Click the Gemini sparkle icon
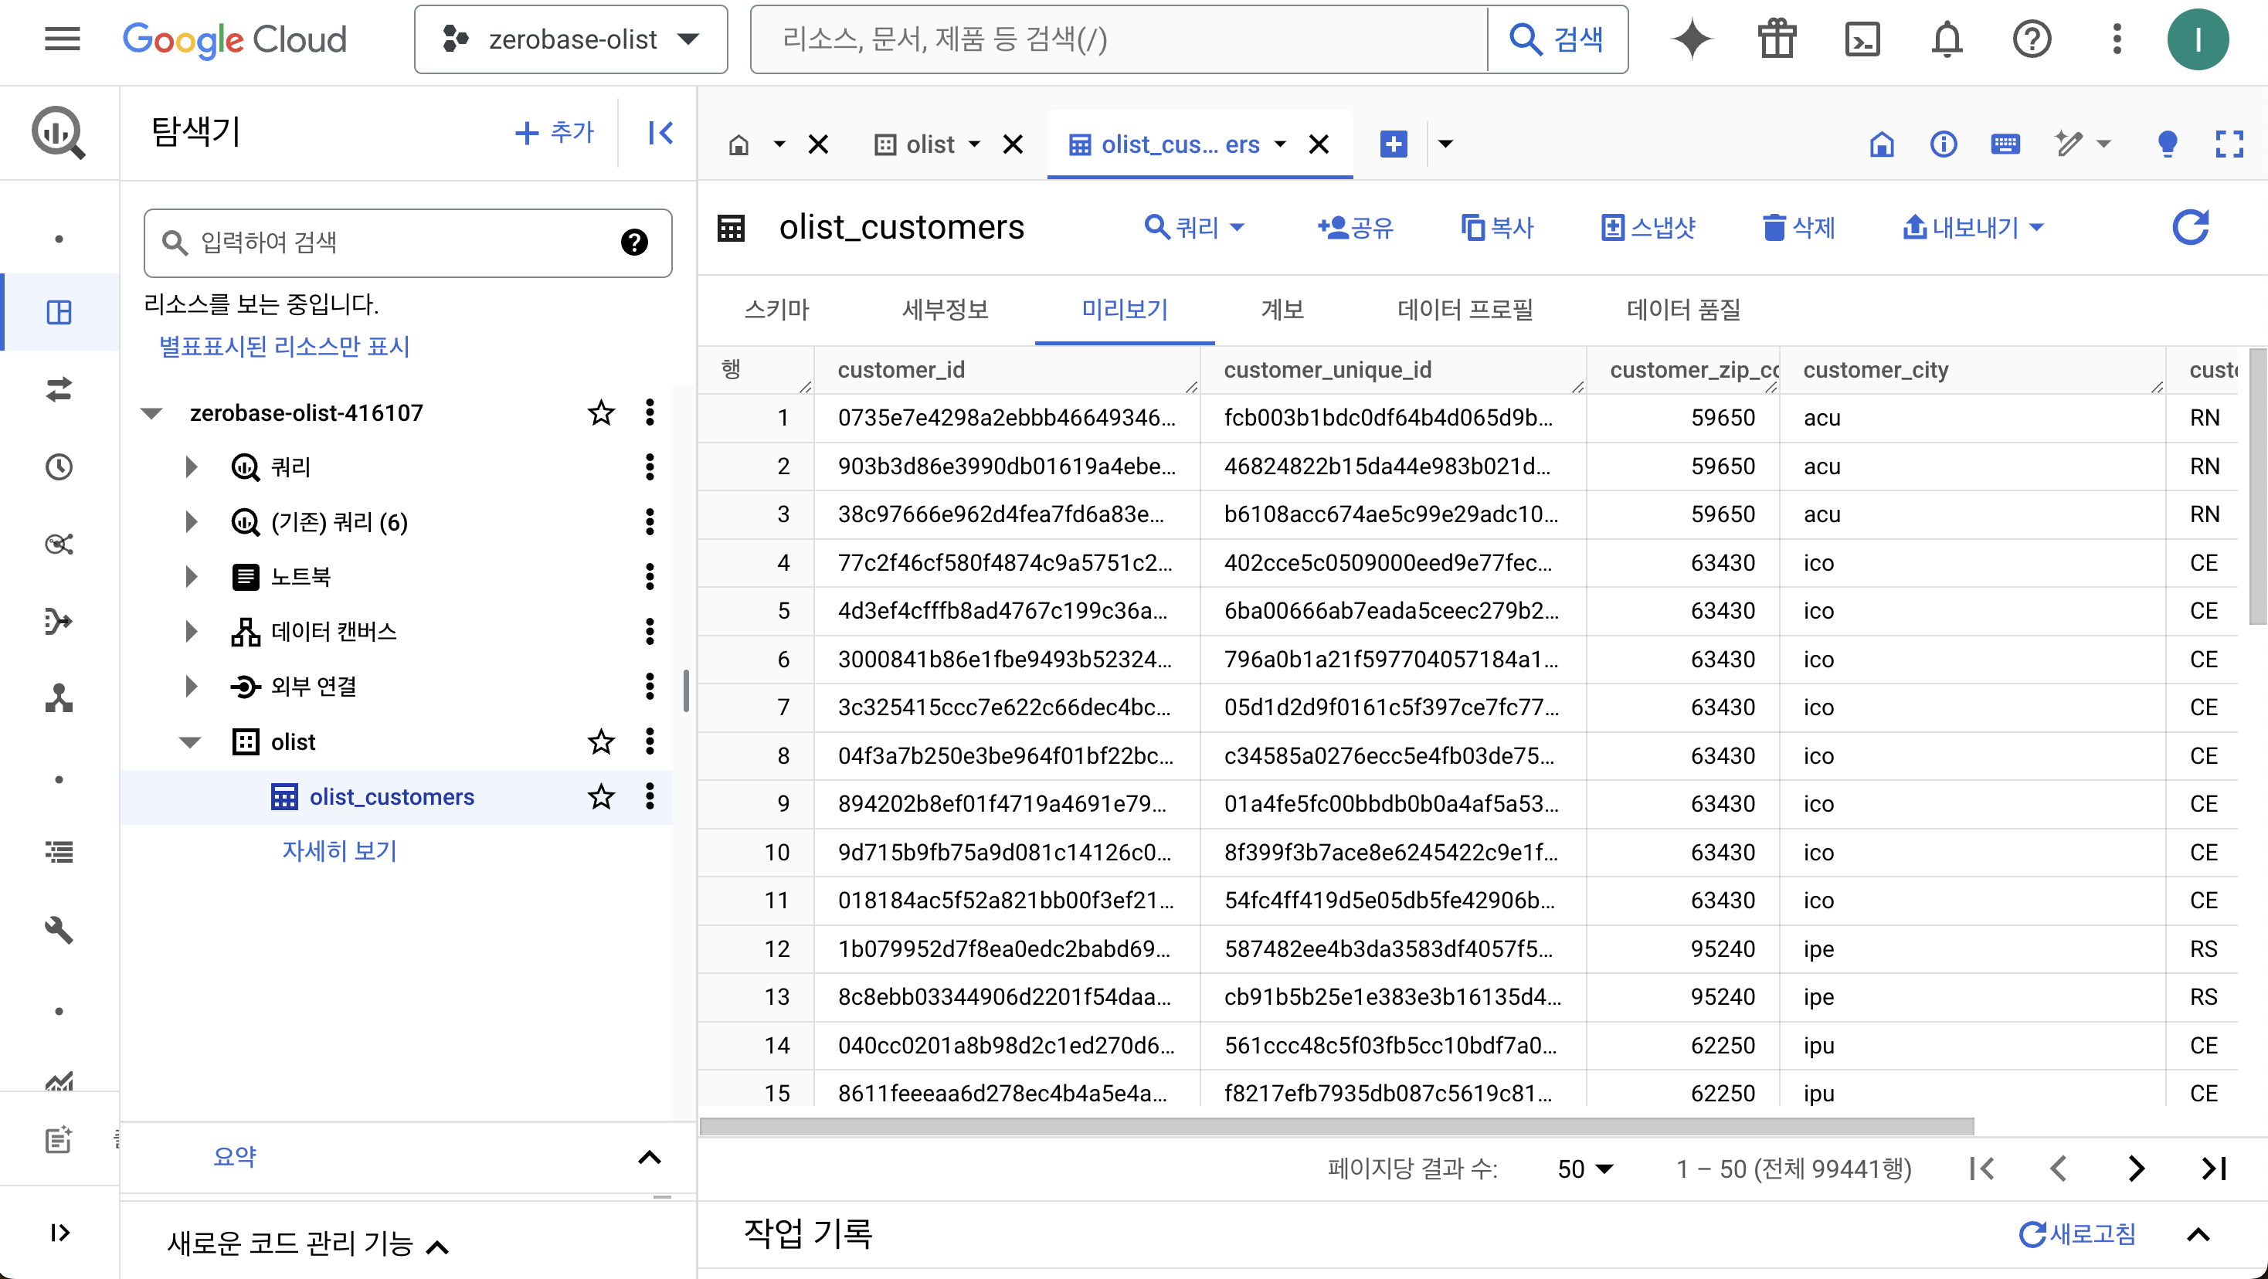The height and width of the screenshot is (1279, 2268). tap(1691, 39)
